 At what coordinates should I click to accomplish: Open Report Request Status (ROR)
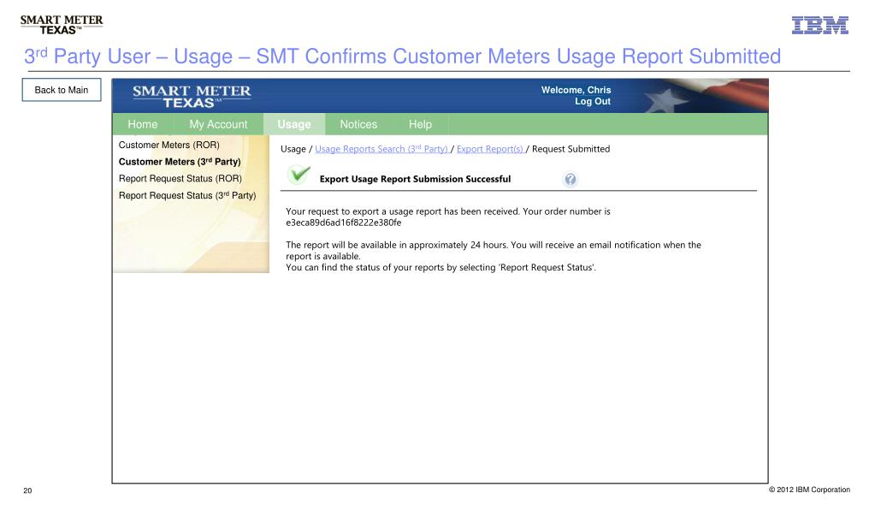(x=180, y=179)
